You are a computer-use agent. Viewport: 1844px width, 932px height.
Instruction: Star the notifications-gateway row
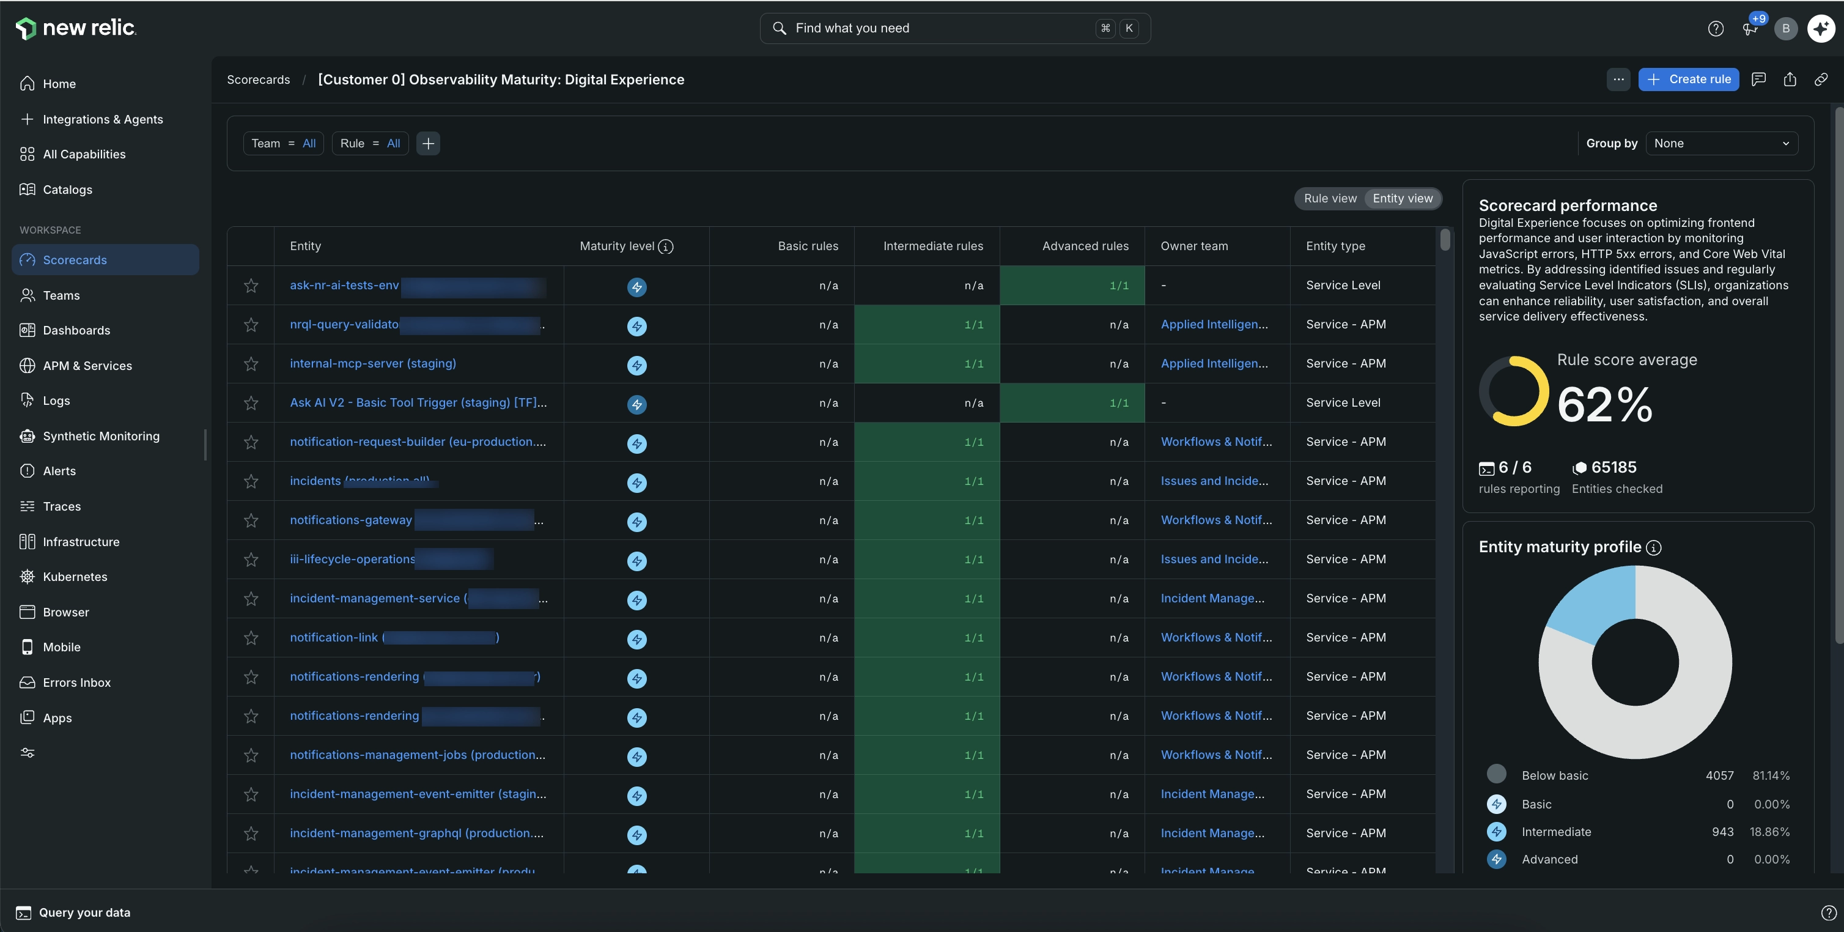click(x=251, y=520)
